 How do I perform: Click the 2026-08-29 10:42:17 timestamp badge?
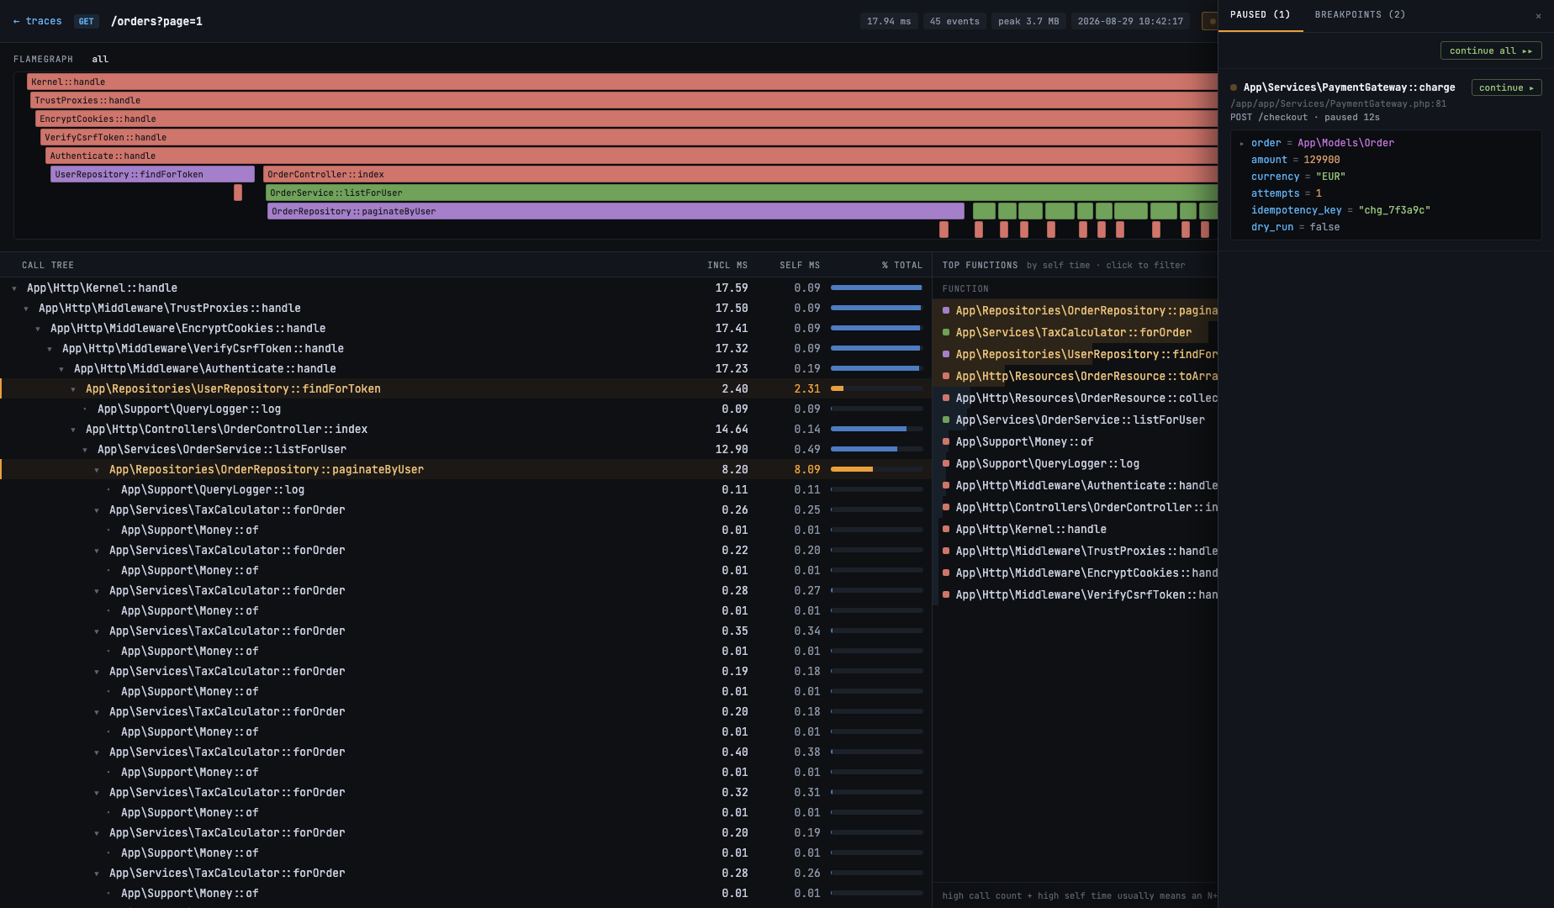click(x=1130, y=21)
